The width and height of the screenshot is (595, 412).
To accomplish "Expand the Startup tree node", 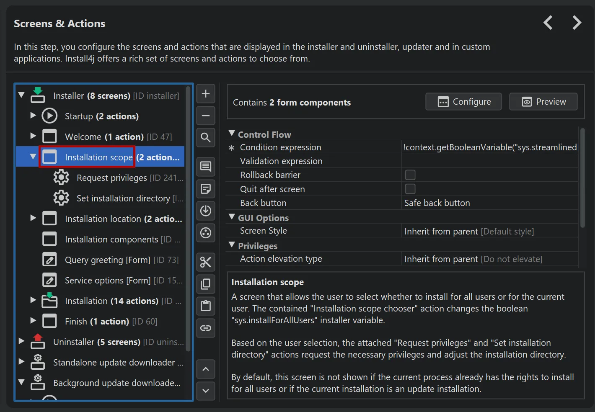I will 33,115.
